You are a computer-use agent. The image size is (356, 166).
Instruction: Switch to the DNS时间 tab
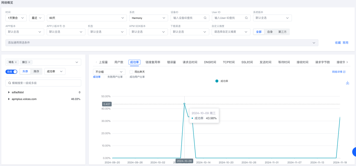[x=210, y=62]
